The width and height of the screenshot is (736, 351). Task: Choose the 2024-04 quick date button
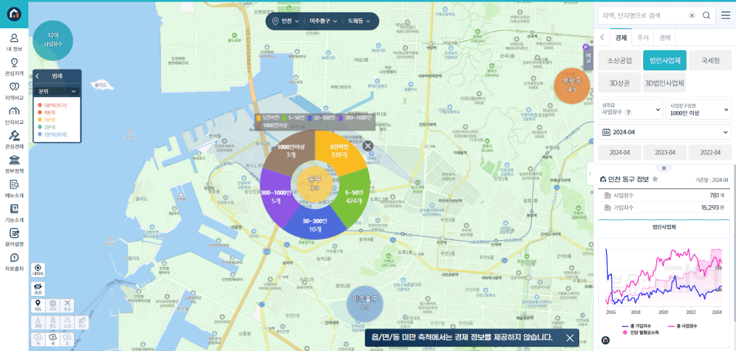pos(620,152)
